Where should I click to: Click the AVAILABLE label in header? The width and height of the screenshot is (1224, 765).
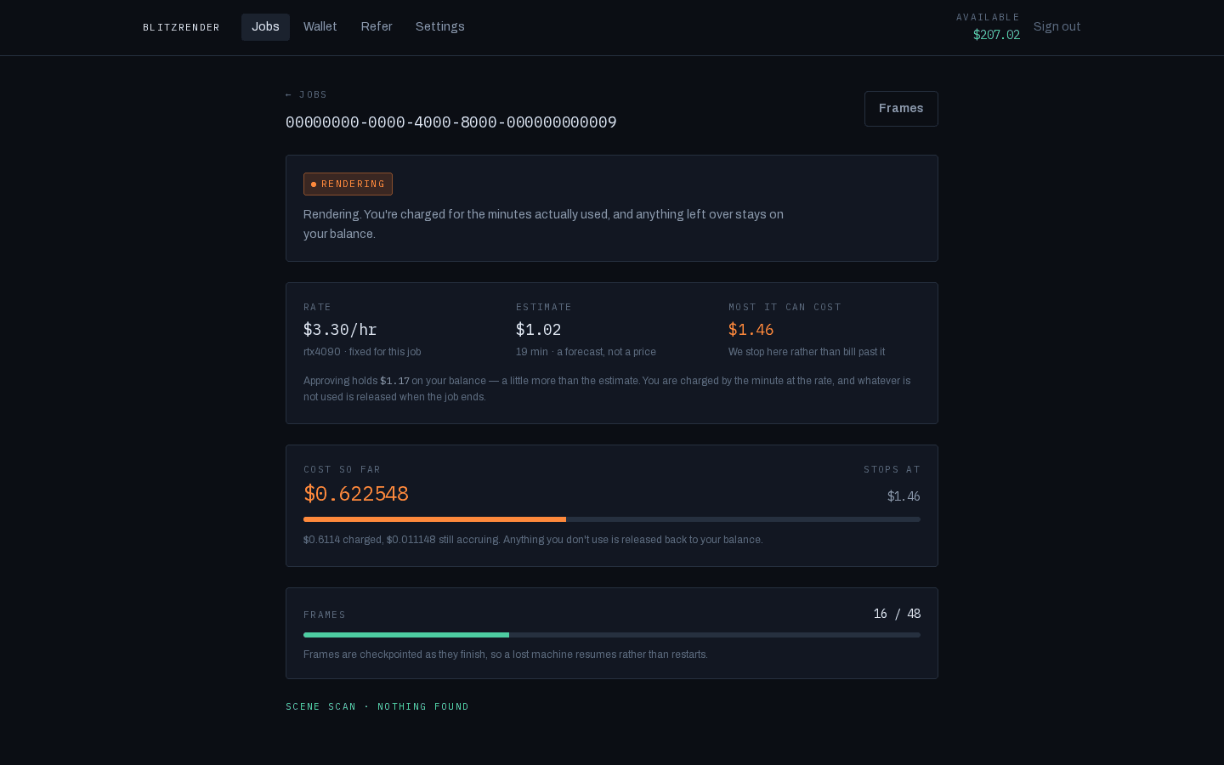pyautogui.click(x=988, y=17)
